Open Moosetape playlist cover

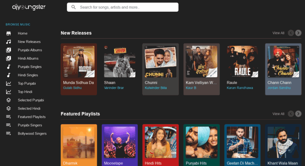coord(120,142)
